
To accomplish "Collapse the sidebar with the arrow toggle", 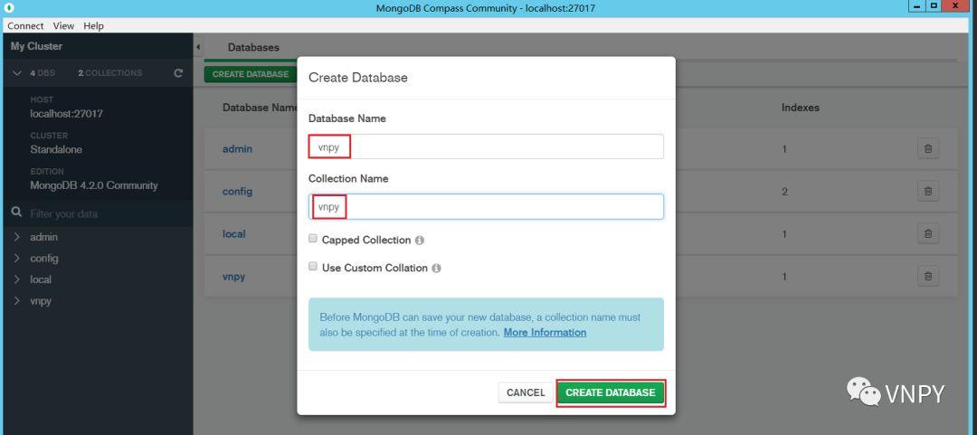I will (x=198, y=47).
